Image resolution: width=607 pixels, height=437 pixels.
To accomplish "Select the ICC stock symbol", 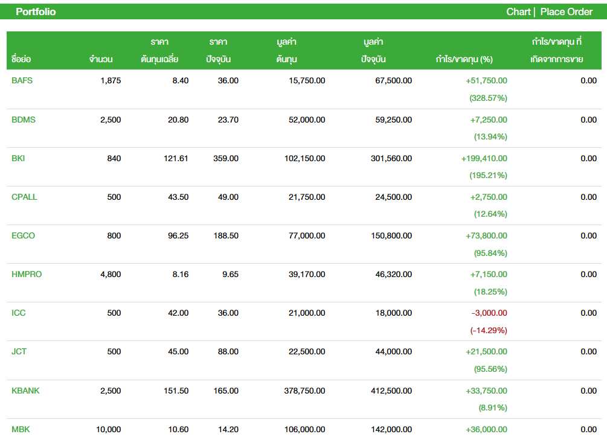I will [19, 313].
